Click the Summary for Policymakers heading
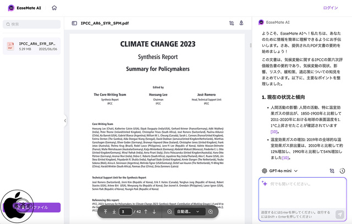The image size is (352, 224). [x=158, y=69]
